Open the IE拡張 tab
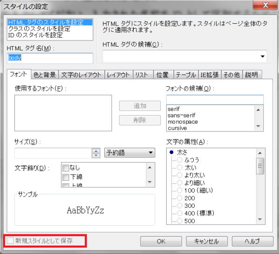Viewport: 279px width, 254px height. [x=210, y=75]
